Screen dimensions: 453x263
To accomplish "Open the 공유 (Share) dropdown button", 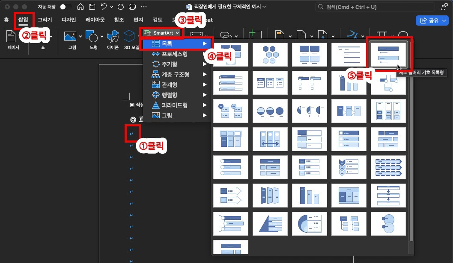I will [x=432, y=20].
